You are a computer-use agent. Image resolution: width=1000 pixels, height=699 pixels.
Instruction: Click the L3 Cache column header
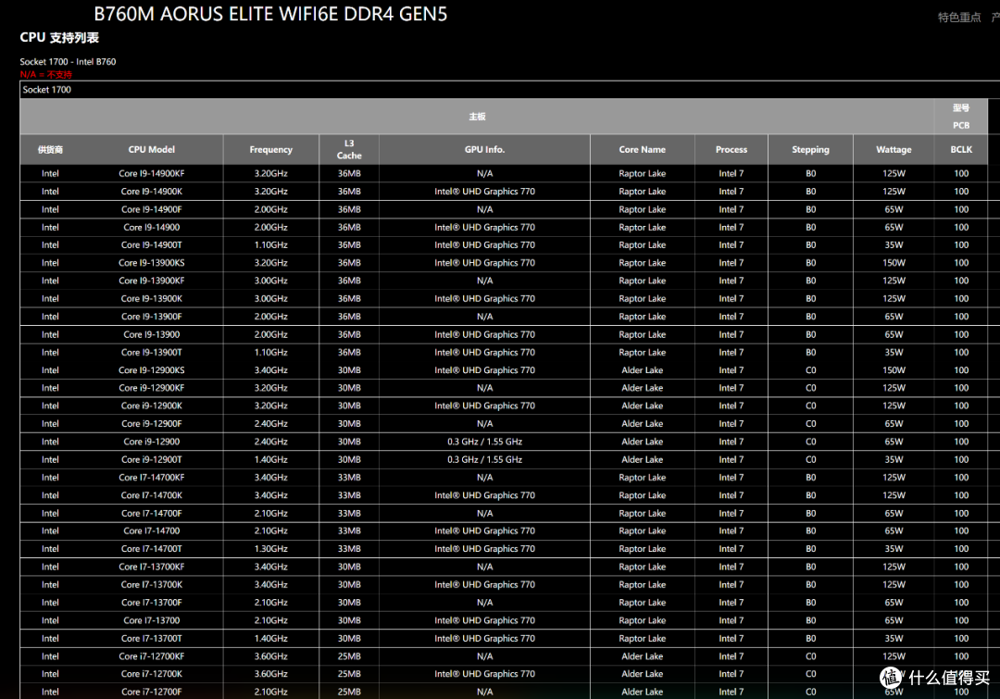349,149
